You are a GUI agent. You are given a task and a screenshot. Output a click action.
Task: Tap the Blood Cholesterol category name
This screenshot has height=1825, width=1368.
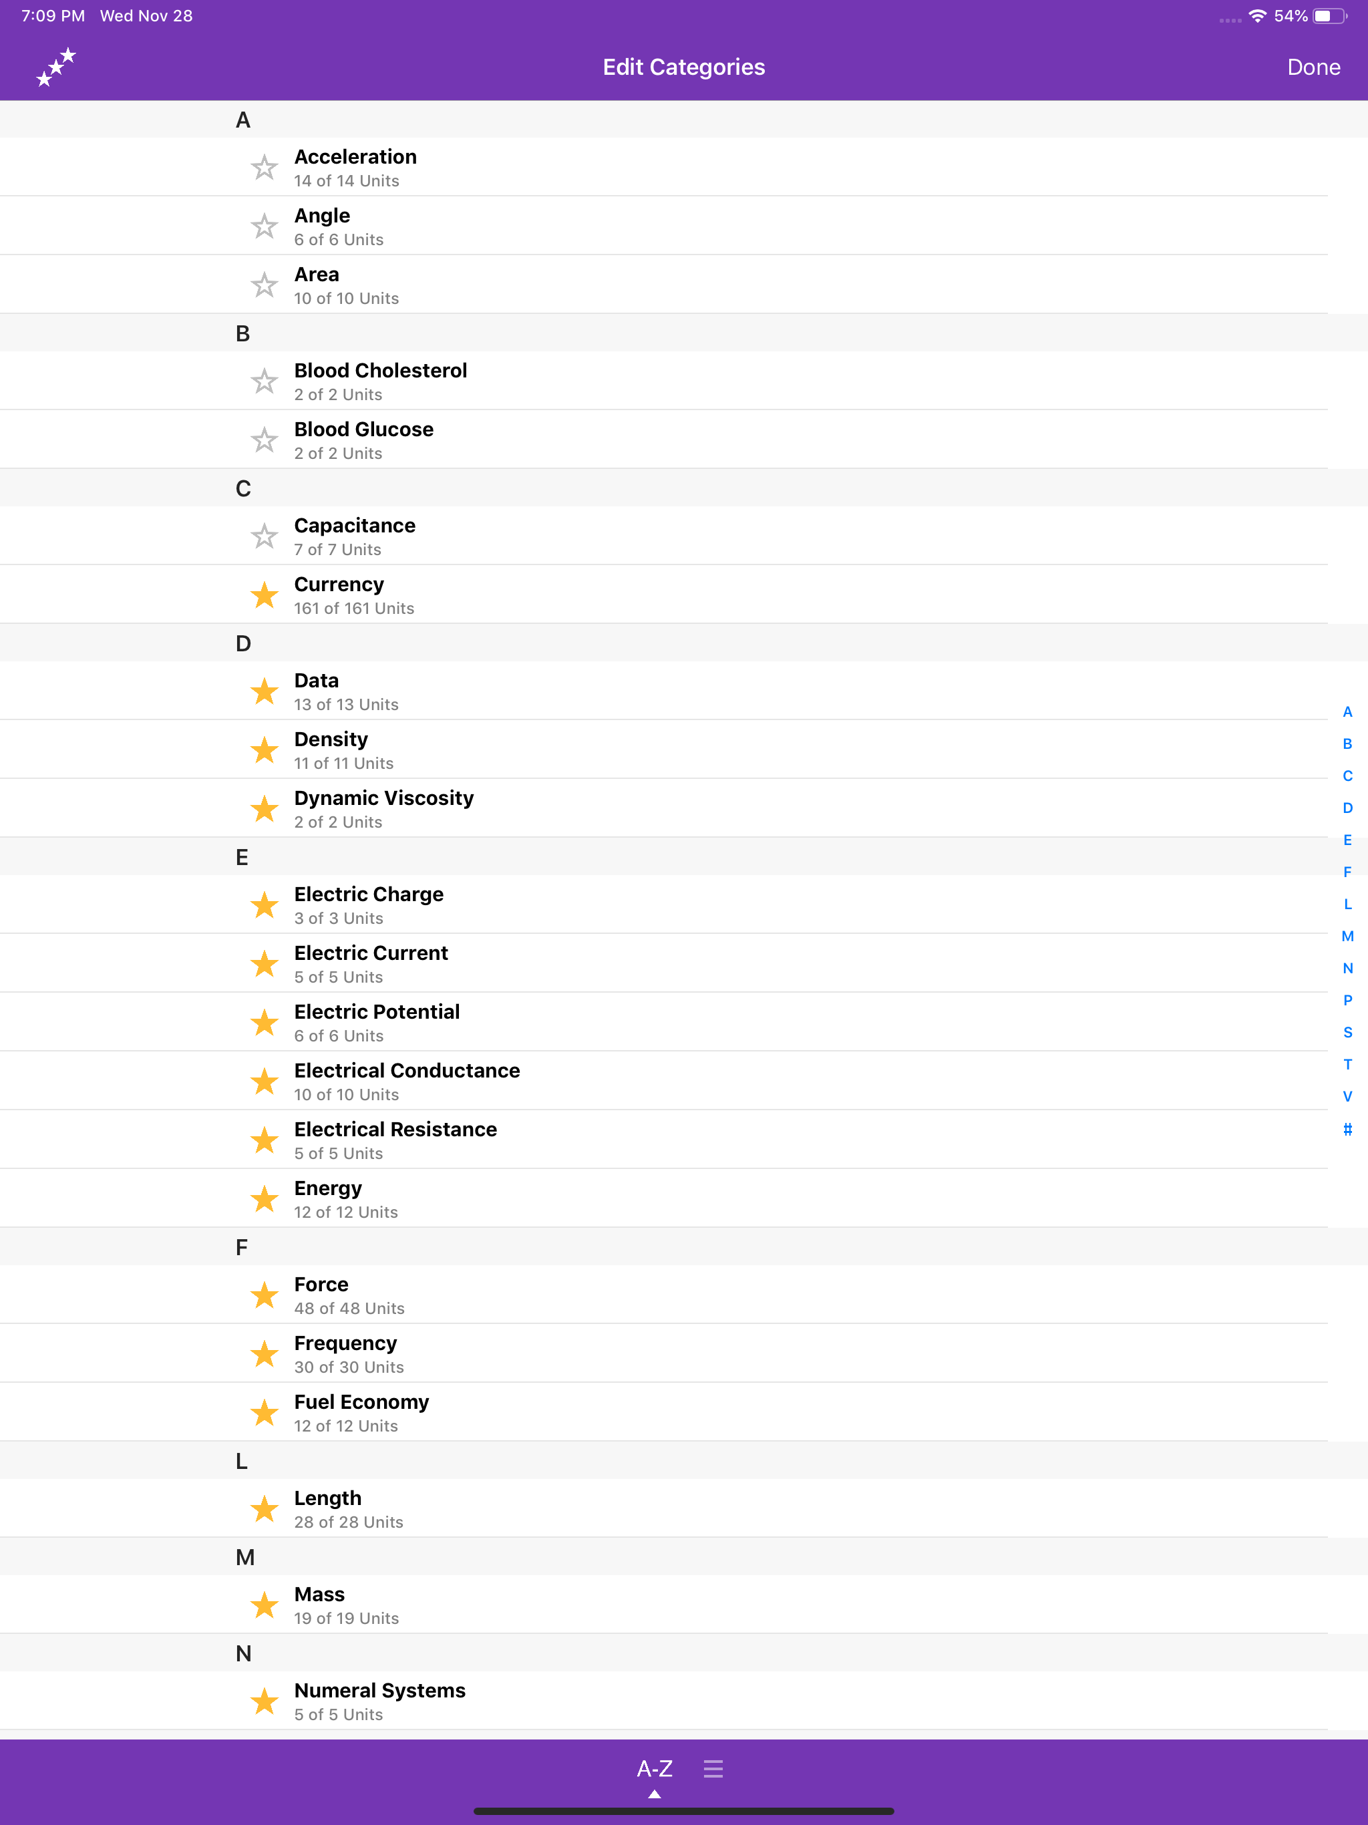(380, 371)
